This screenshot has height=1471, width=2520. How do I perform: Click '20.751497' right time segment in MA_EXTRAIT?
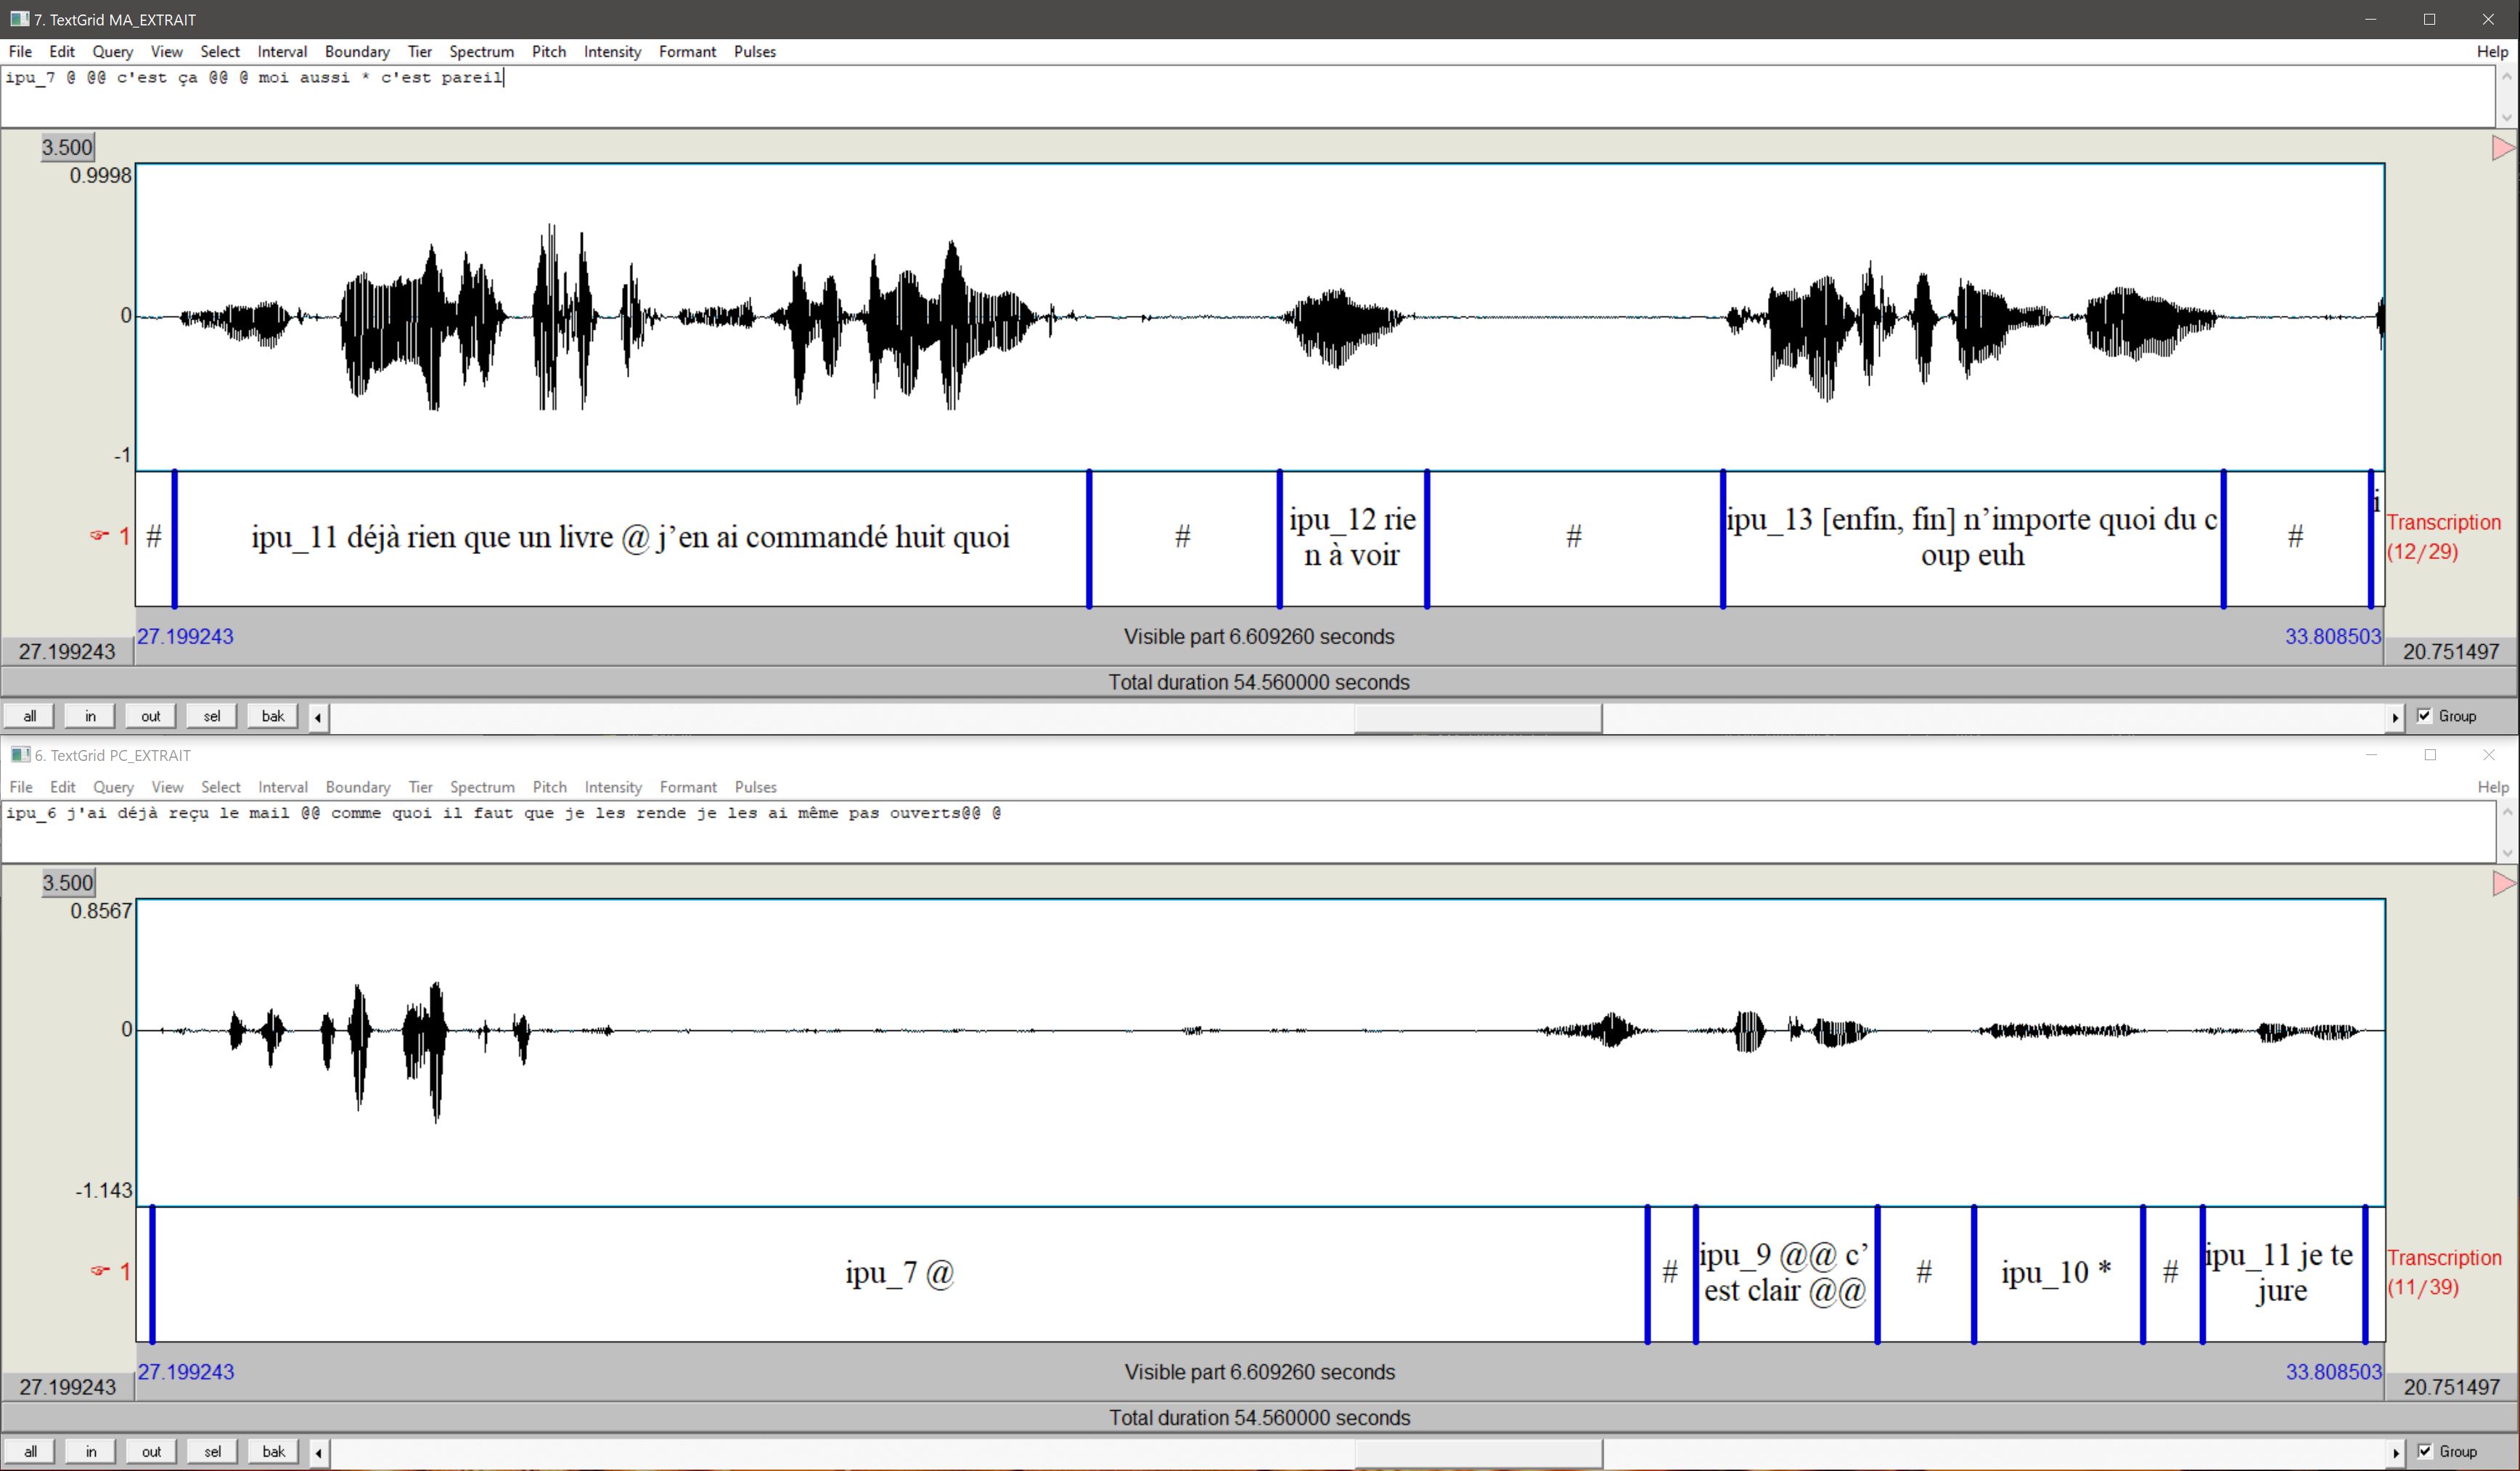coord(2450,651)
